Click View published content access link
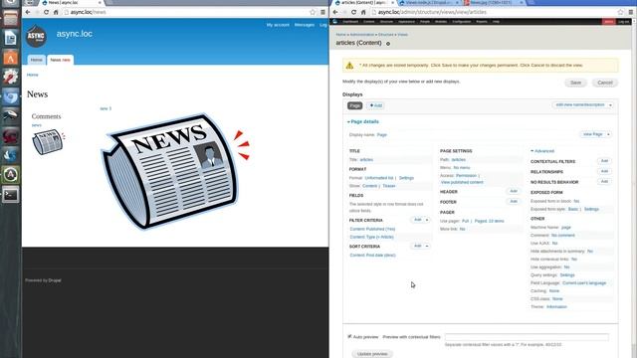This screenshot has width=637, height=358. pos(462,182)
